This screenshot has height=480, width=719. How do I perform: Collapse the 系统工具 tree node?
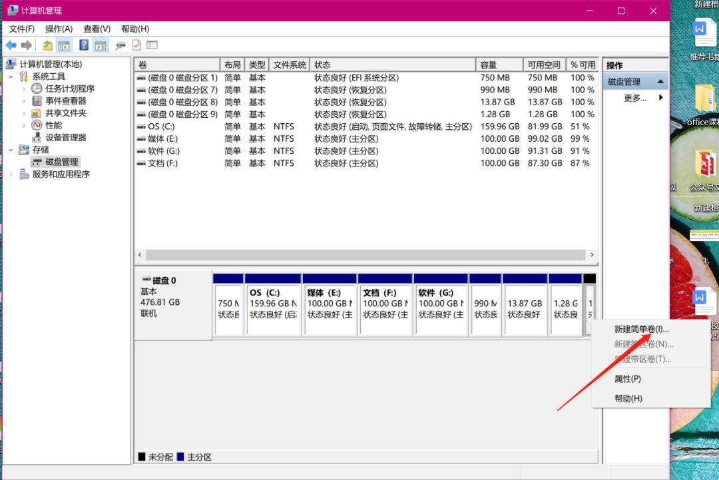pos(11,77)
